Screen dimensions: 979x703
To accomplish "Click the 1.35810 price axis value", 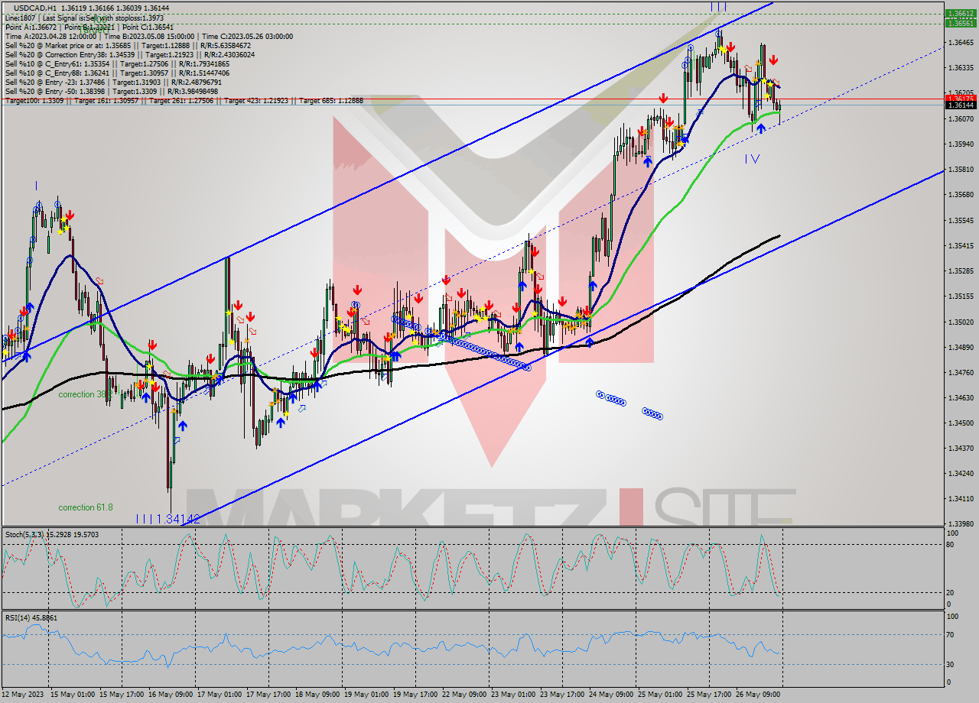I will point(960,169).
